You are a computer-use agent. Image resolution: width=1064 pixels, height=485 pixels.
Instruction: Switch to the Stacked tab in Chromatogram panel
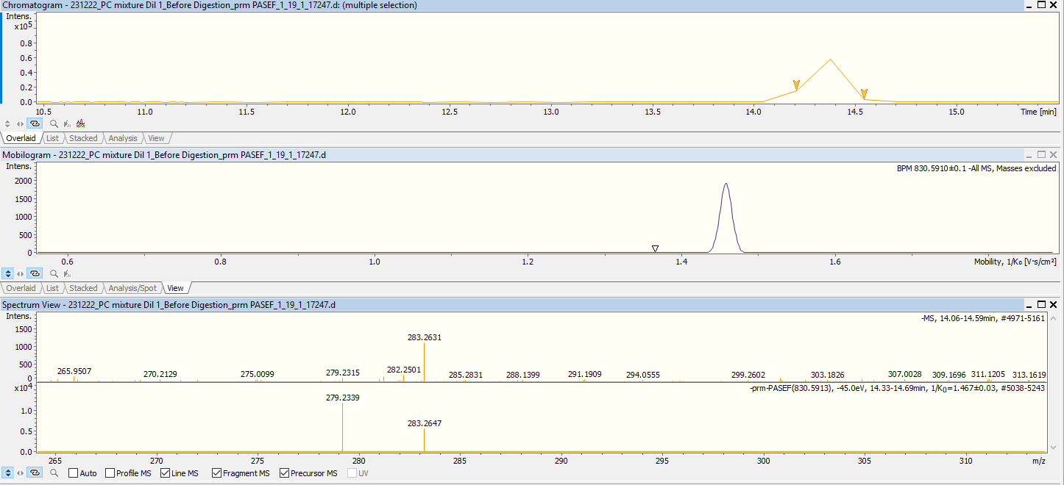click(x=83, y=138)
